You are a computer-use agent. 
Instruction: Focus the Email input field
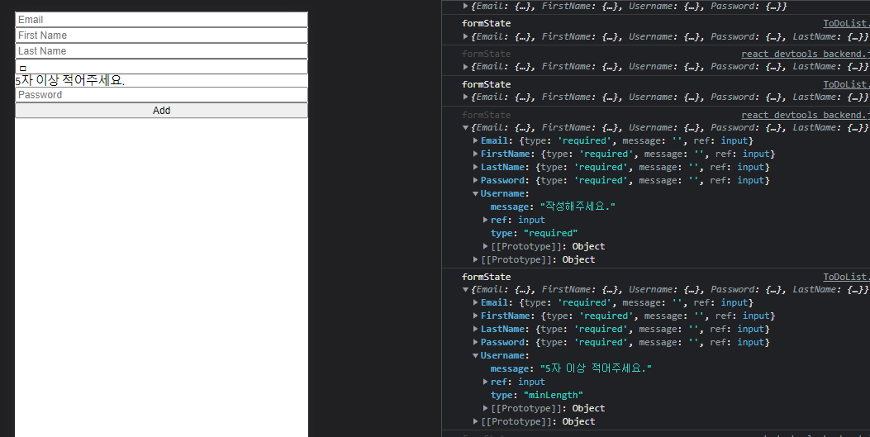tap(161, 19)
